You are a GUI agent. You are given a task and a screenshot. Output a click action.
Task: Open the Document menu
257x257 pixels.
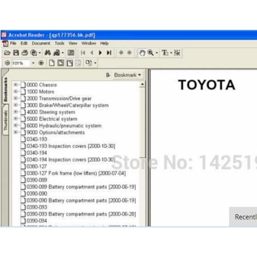41,43
